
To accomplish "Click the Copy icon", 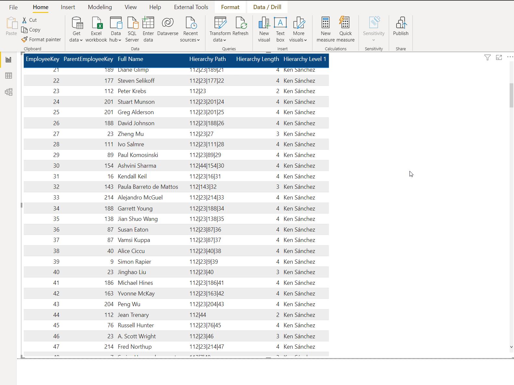I will (x=24, y=30).
